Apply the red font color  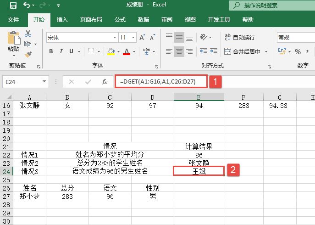(127, 51)
